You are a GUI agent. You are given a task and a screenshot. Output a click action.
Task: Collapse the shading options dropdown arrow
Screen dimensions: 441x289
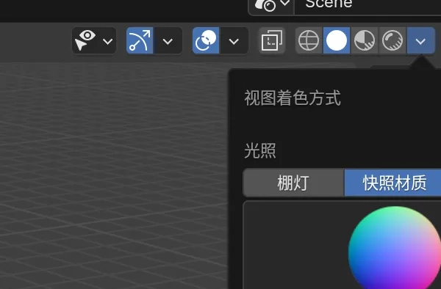click(x=420, y=40)
